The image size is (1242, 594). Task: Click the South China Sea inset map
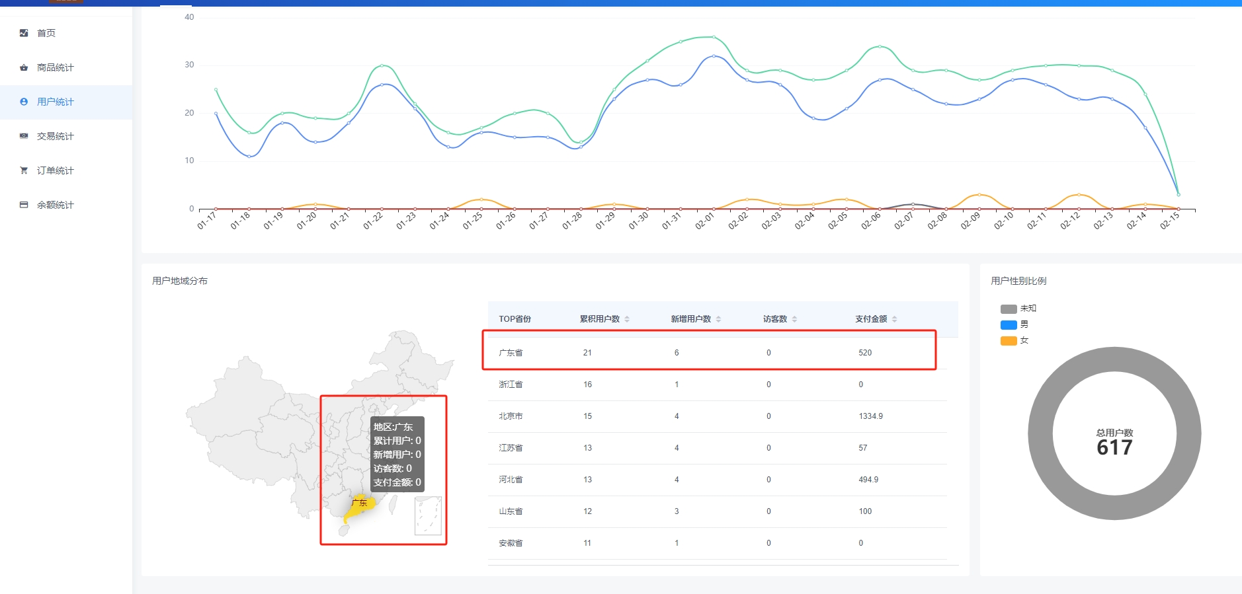tap(428, 516)
